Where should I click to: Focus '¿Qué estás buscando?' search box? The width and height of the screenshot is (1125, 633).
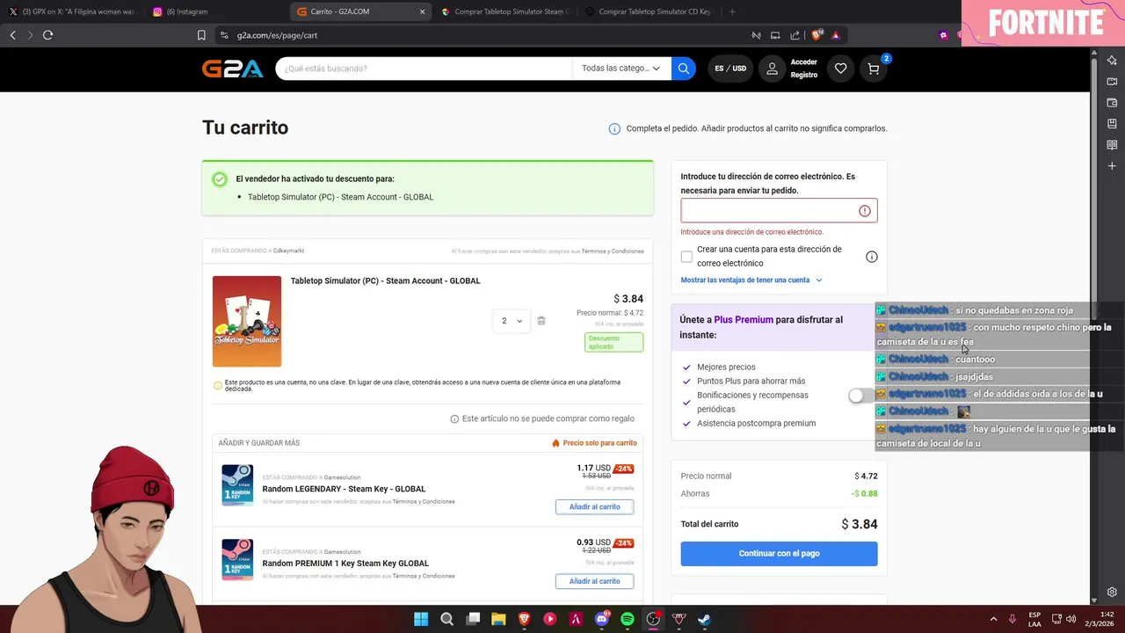[424, 69]
